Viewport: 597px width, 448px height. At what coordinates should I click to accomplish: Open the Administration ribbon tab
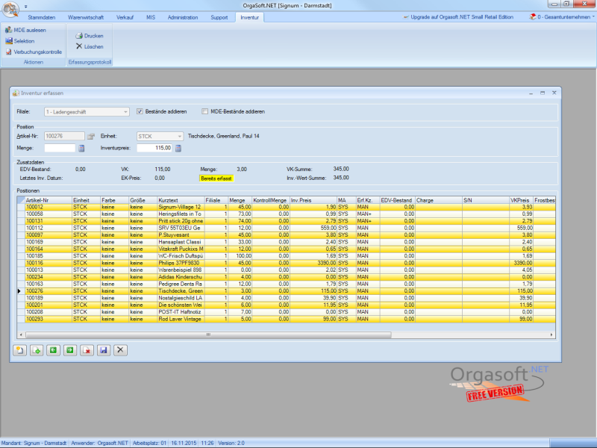point(183,16)
